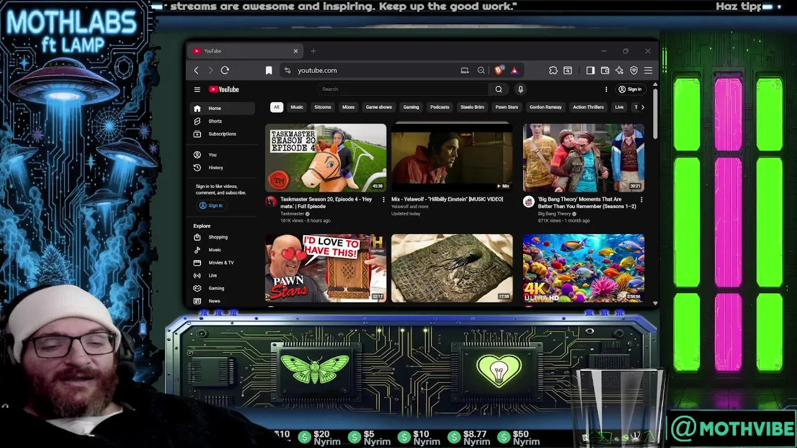Select the Mixes filter chip
Image resolution: width=797 pixels, height=448 pixels.
348,107
